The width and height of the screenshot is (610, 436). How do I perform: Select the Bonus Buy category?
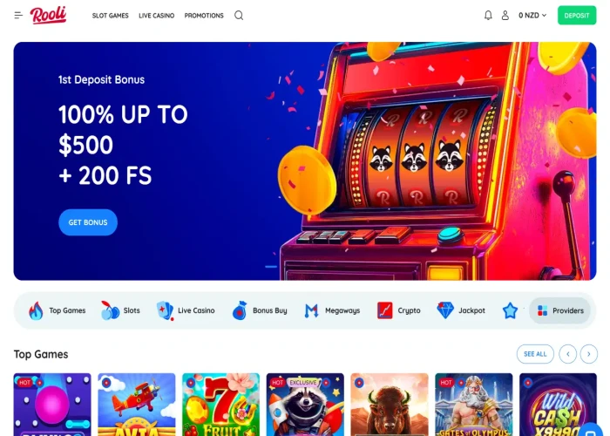pos(260,310)
